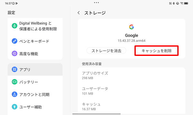
Task: Tap the accounts and sync person icon
Action: (x=14, y=94)
